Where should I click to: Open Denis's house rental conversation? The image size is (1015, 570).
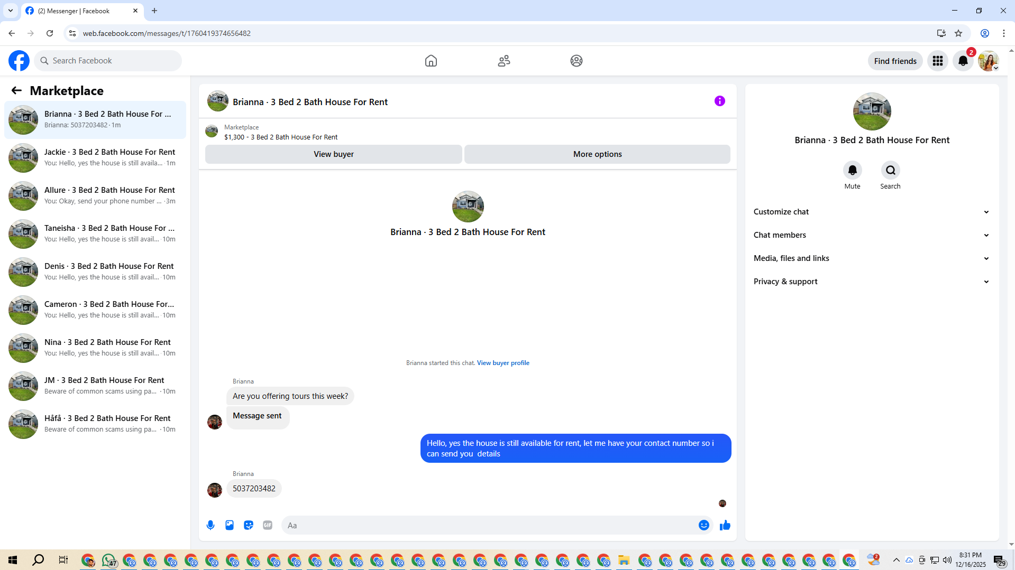coord(95,272)
